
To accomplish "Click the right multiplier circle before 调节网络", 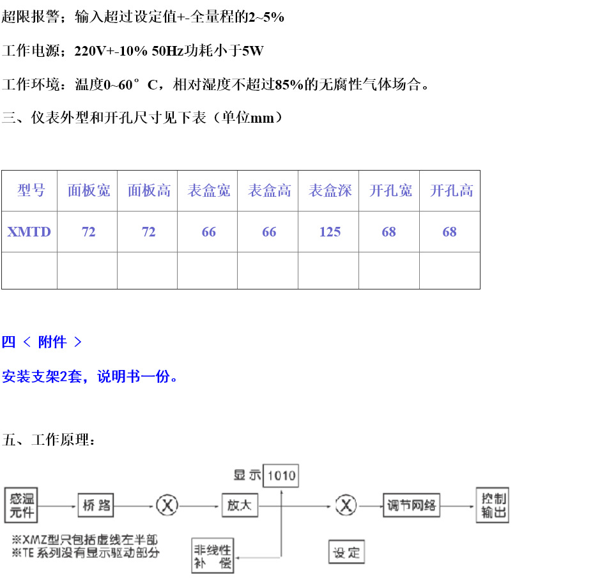I will 346,505.
